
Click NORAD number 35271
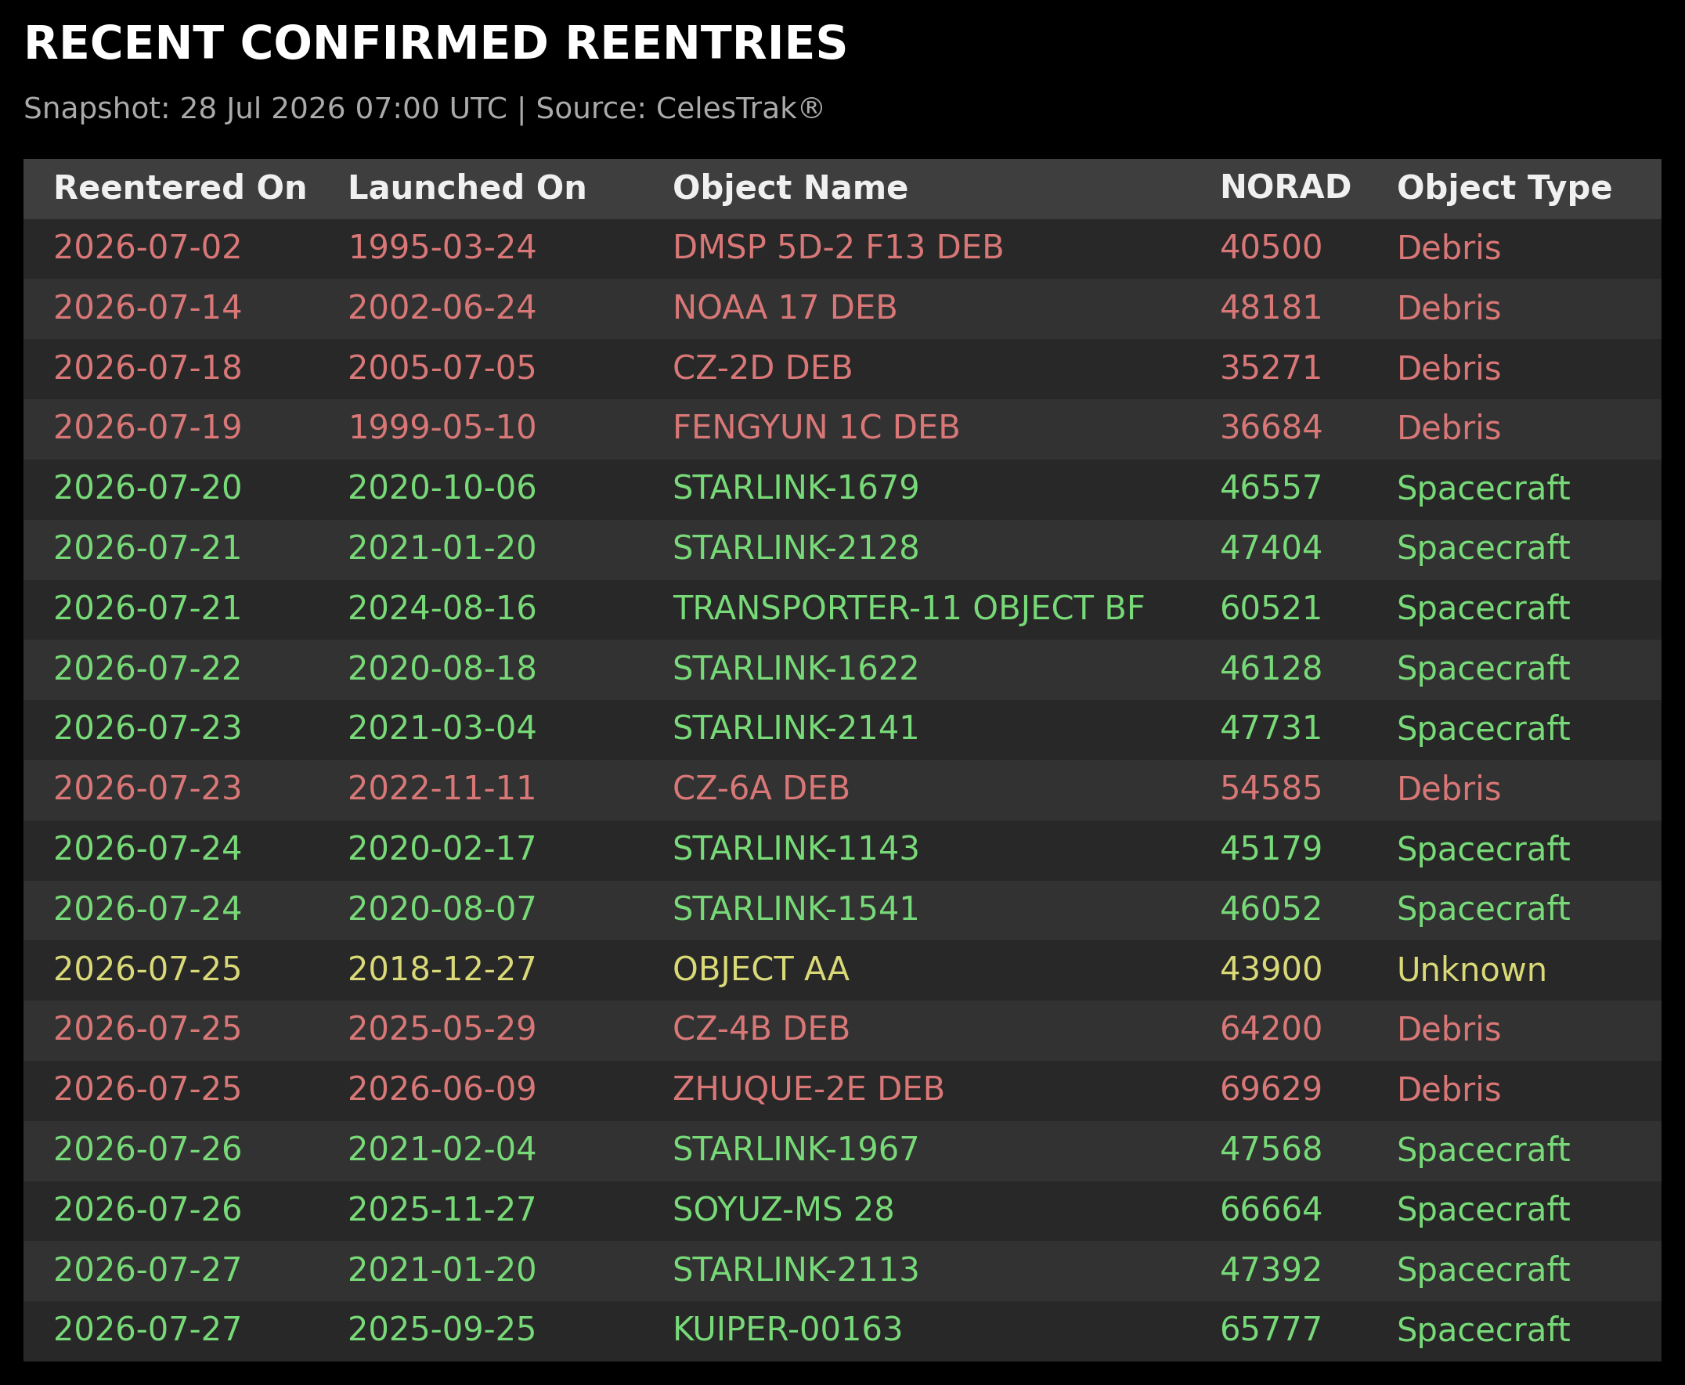coord(1271,368)
